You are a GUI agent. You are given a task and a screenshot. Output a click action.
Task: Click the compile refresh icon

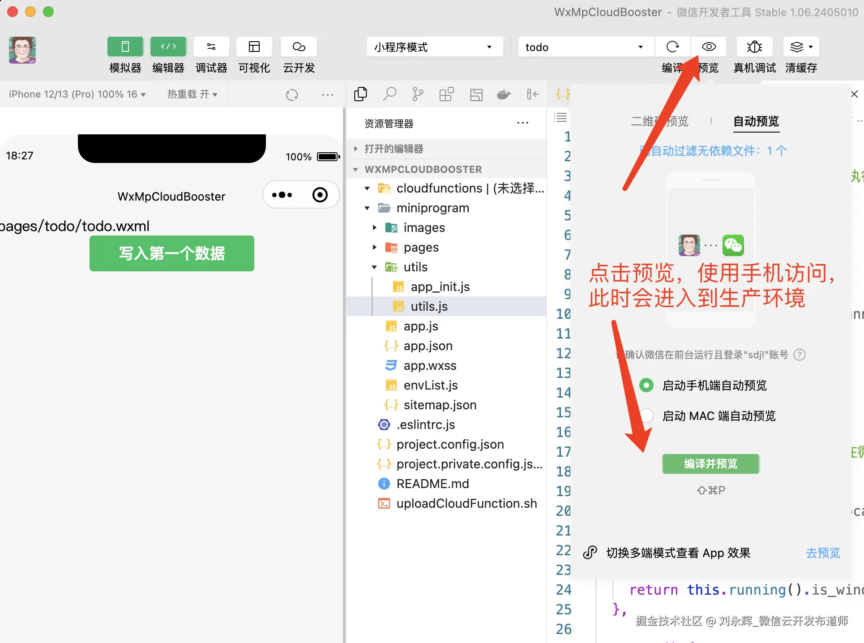click(672, 47)
